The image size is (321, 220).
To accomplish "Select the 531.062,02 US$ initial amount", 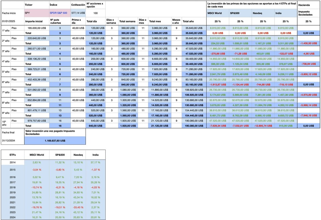I will coord(37,90).
